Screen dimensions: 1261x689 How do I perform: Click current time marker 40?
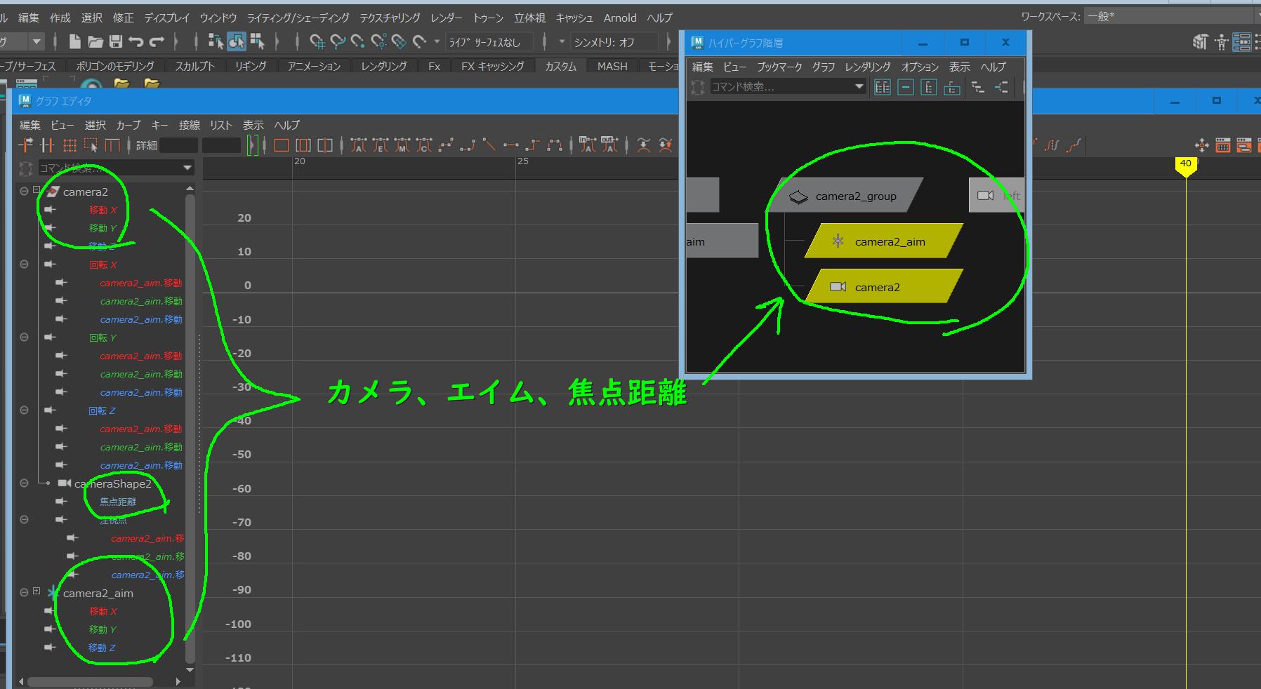click(1185, 166)
